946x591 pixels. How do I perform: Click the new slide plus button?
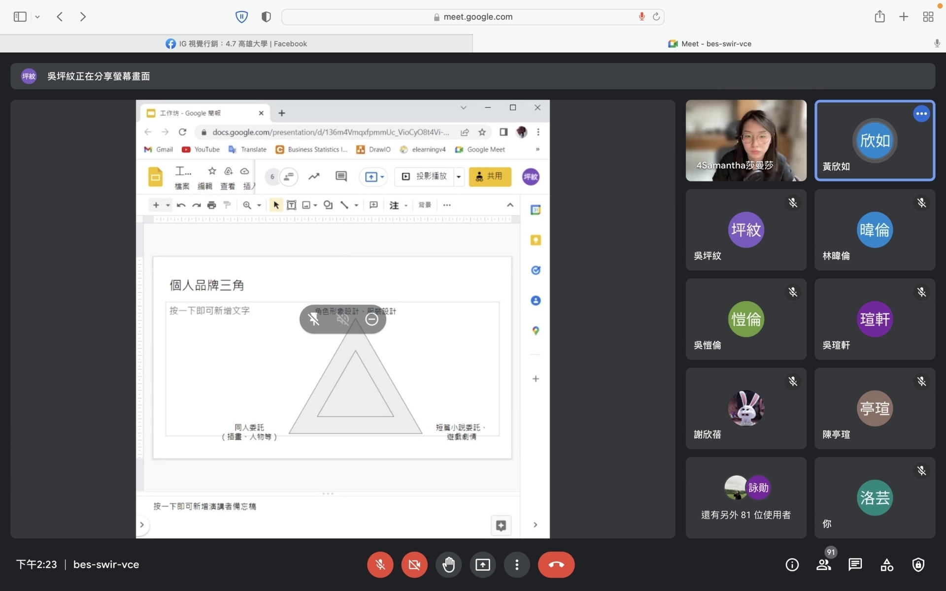click(156, 205)
